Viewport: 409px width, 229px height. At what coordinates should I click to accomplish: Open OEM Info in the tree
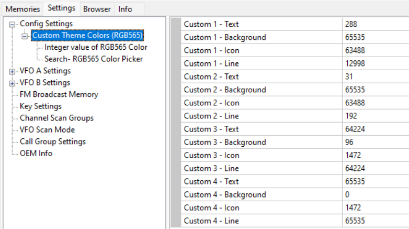pyautogui.click(x=36, y=153)
